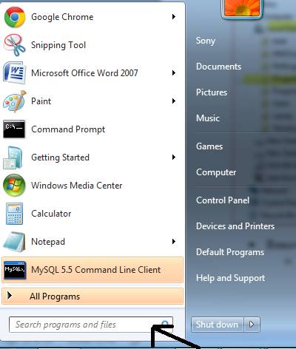The height and width of the screenshot is (349, 296).
Task: Choose the Calculator entry
Action: coord(92,214)
